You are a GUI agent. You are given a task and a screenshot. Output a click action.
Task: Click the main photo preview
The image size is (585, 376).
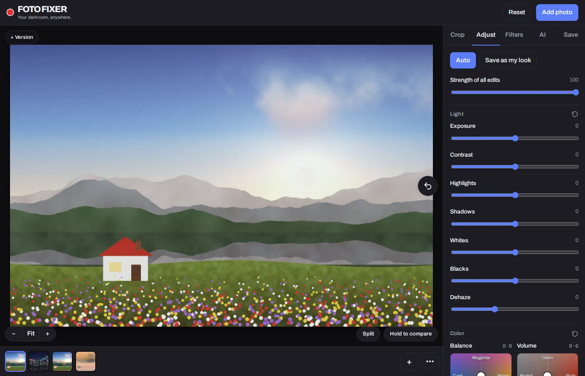(221, 185)
